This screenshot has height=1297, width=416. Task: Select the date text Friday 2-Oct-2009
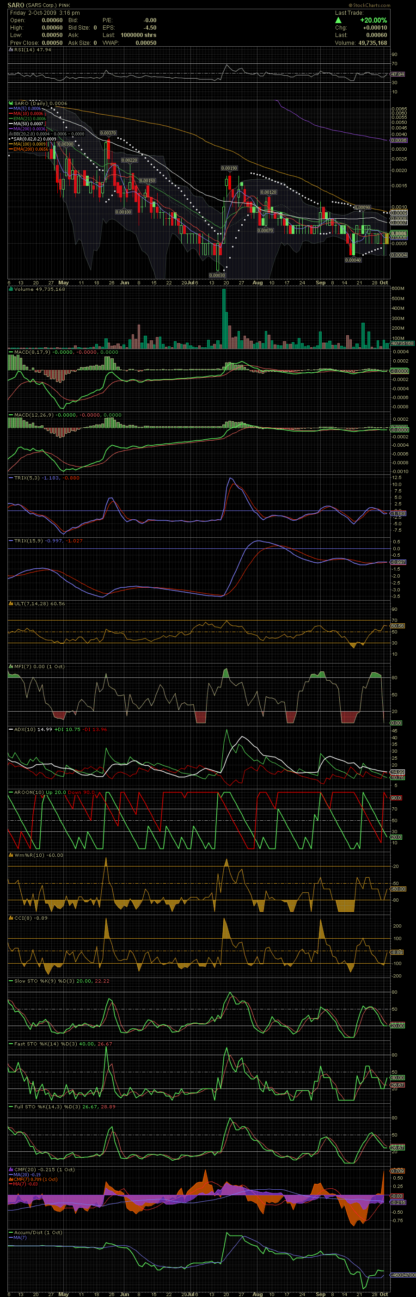(33, 12)
